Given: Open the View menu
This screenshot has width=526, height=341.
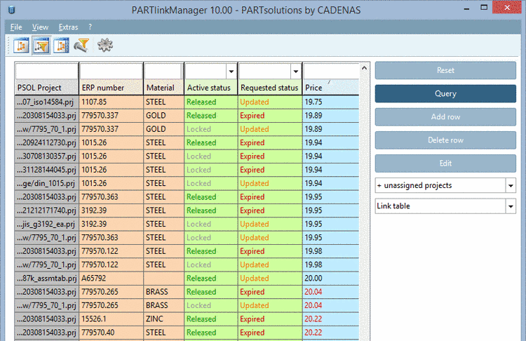Looking at the screenshot, I should pos(40,27).
